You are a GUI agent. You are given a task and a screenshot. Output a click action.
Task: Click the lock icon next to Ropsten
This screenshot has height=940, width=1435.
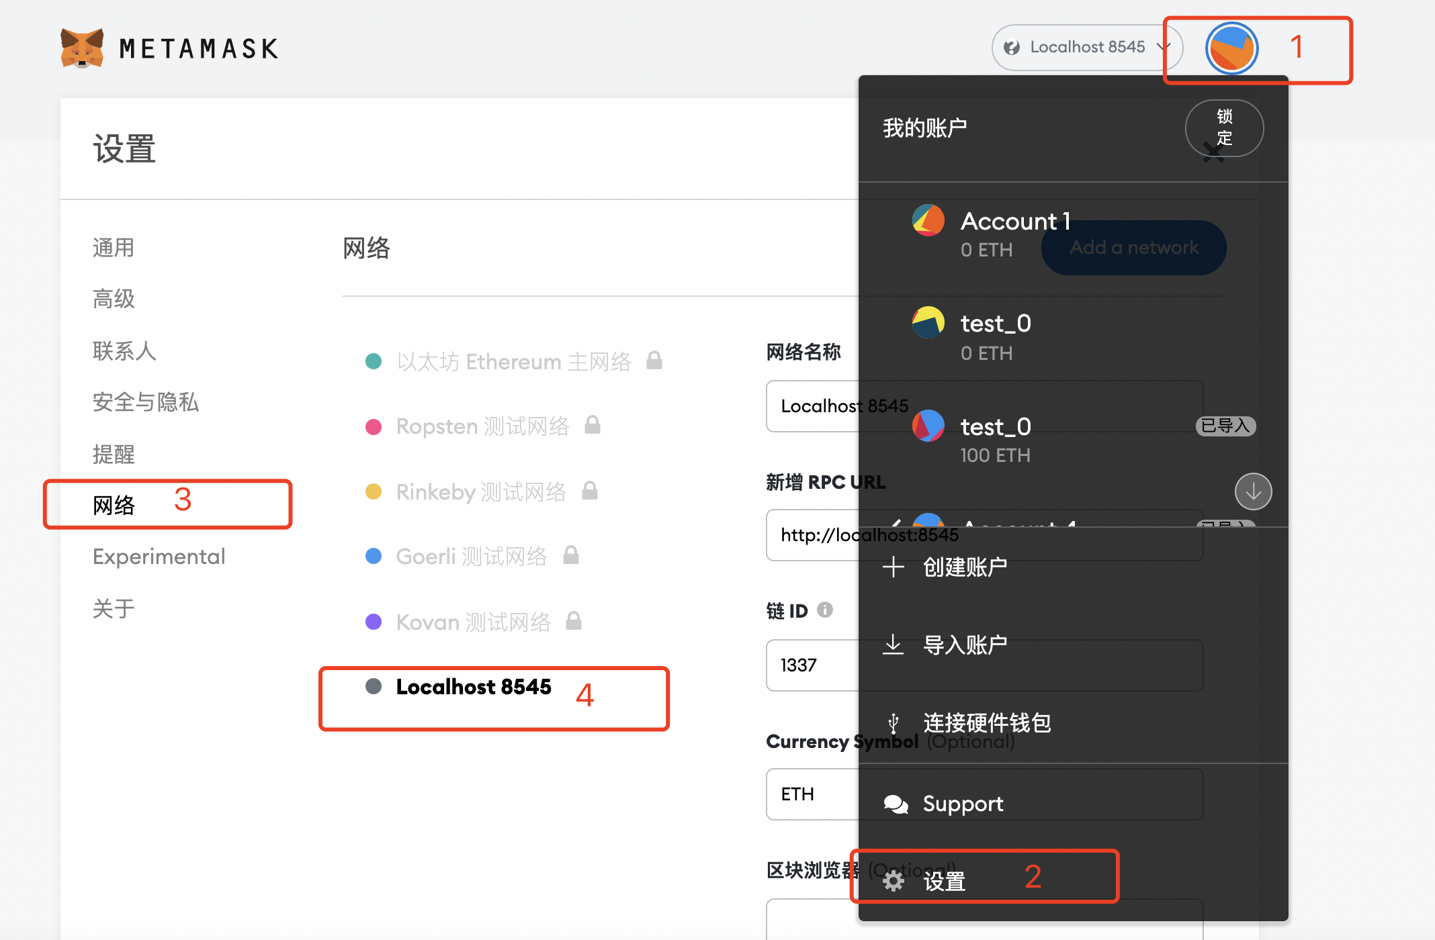[593, 424]
